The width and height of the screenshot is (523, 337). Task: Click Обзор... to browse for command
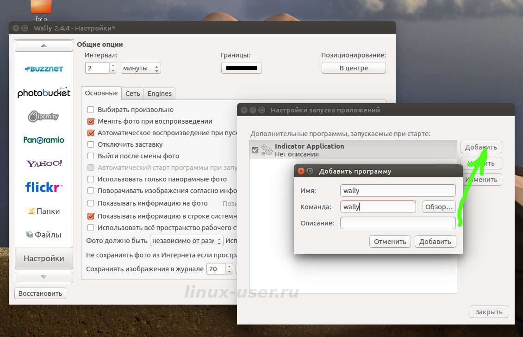[x=439, y=207]
